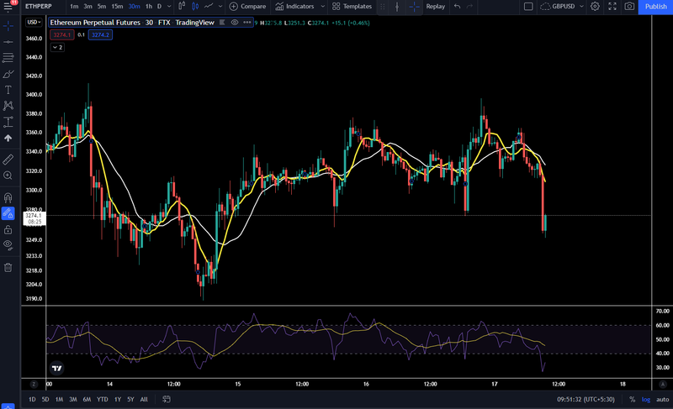This screenshot has width=673, height=409.
Task: Set the date range to 1D
Action: click(x=32, y=399)
